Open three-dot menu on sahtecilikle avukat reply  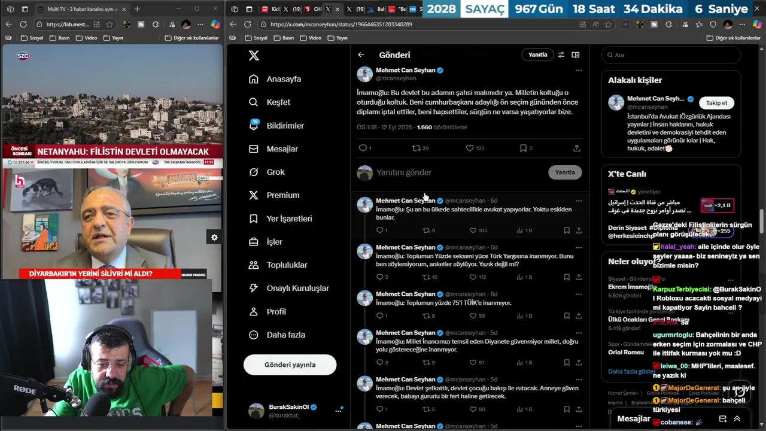coord(578,201)
